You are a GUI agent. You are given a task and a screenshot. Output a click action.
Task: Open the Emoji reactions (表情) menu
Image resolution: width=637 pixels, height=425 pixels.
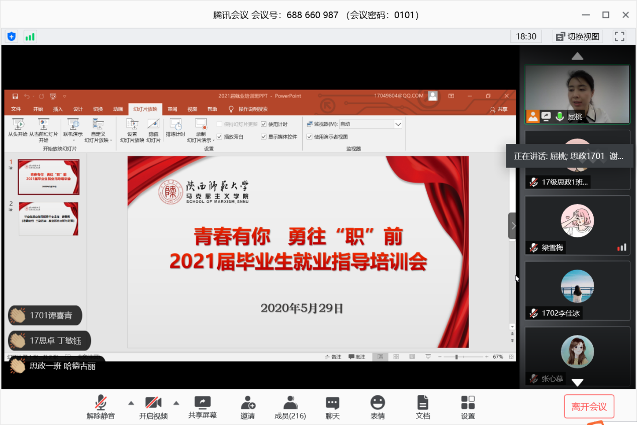coord(378,407)
